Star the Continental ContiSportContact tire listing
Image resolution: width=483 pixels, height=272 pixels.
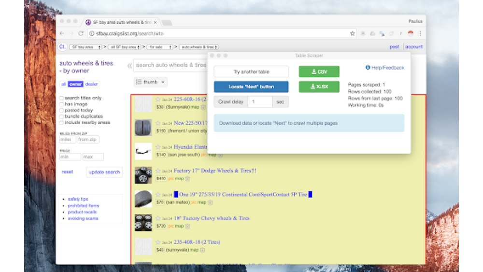[x=158, y=194]
